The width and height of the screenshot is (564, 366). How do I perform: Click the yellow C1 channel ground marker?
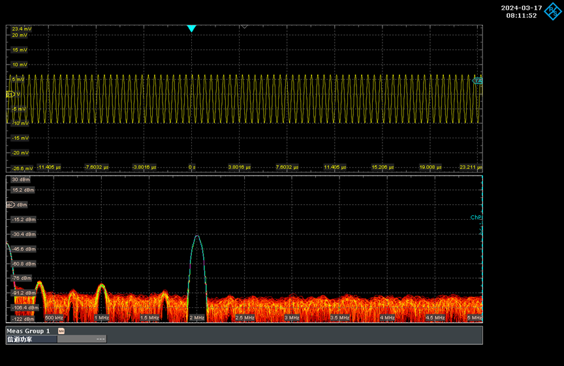point(10,94)
